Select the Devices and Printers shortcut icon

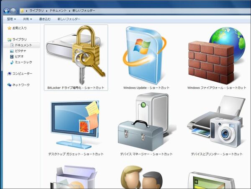pos(216,122)
